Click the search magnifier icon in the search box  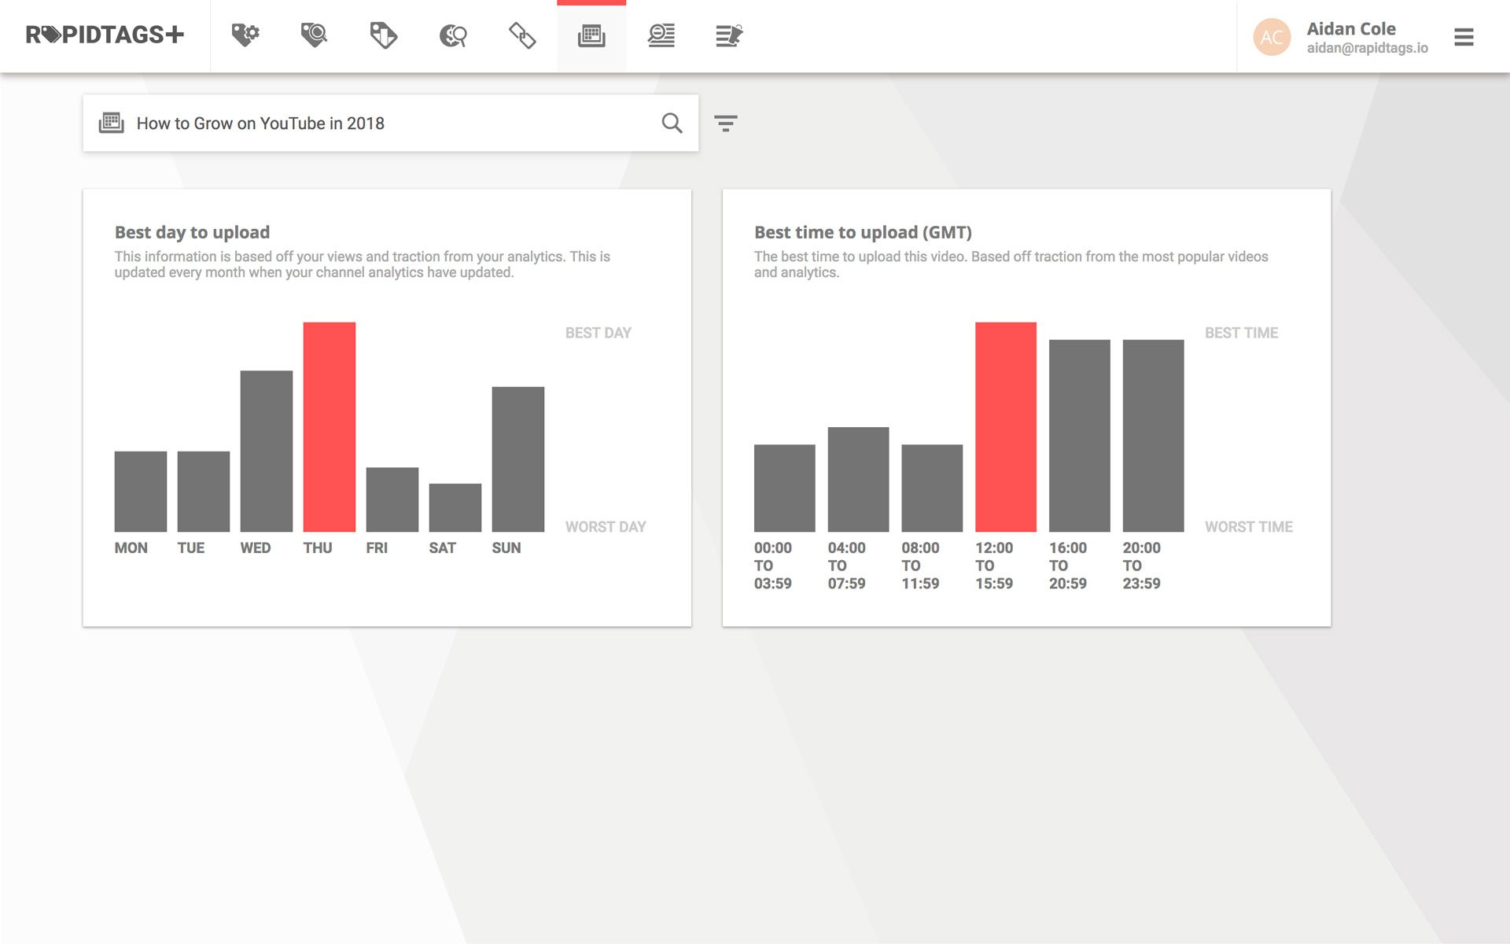click(x=672, y=123)
